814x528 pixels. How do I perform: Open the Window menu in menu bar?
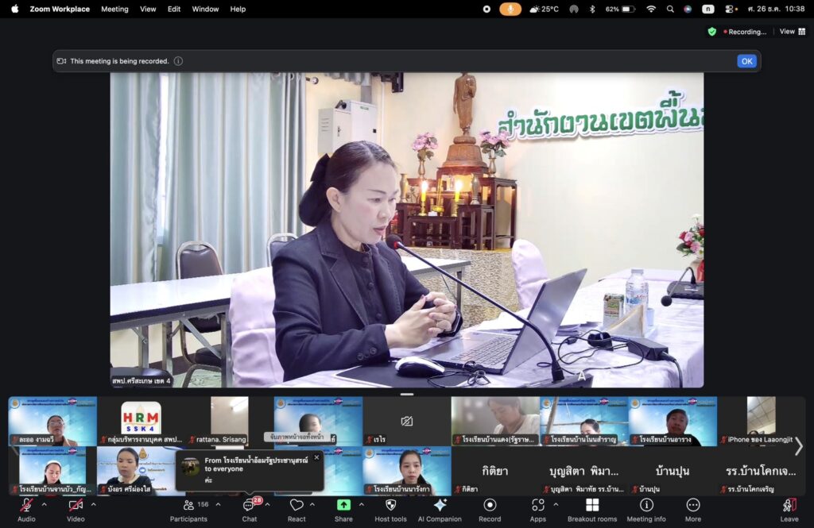click(x=205, y=10)
